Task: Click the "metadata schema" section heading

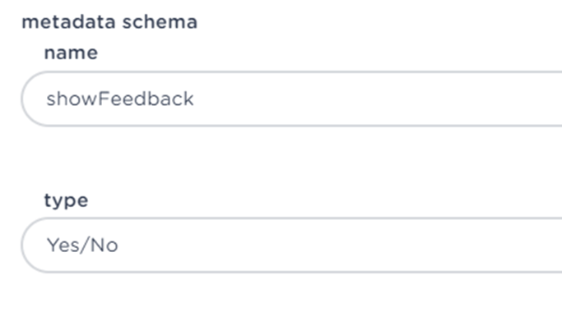Action: [x=109, y=22]
